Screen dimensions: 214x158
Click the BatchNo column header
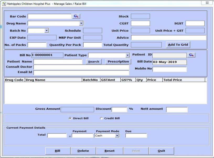coord(91,80)
